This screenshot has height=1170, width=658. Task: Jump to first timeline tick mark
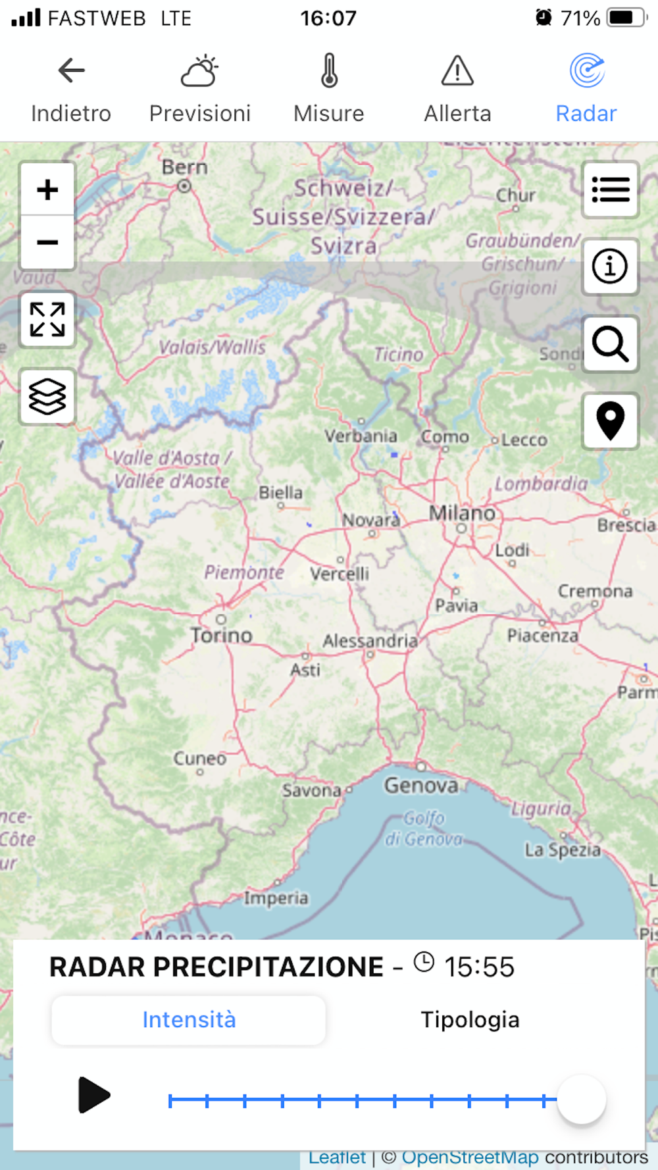pos(170,1100)
